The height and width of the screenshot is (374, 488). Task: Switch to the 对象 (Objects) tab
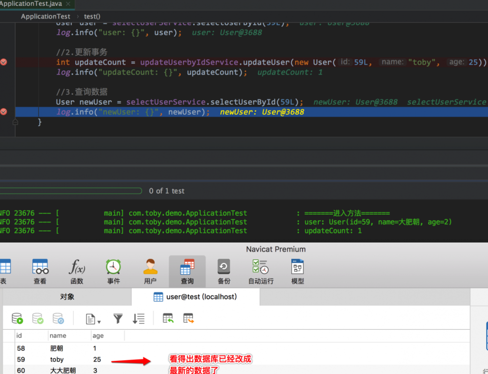(67, 296)
